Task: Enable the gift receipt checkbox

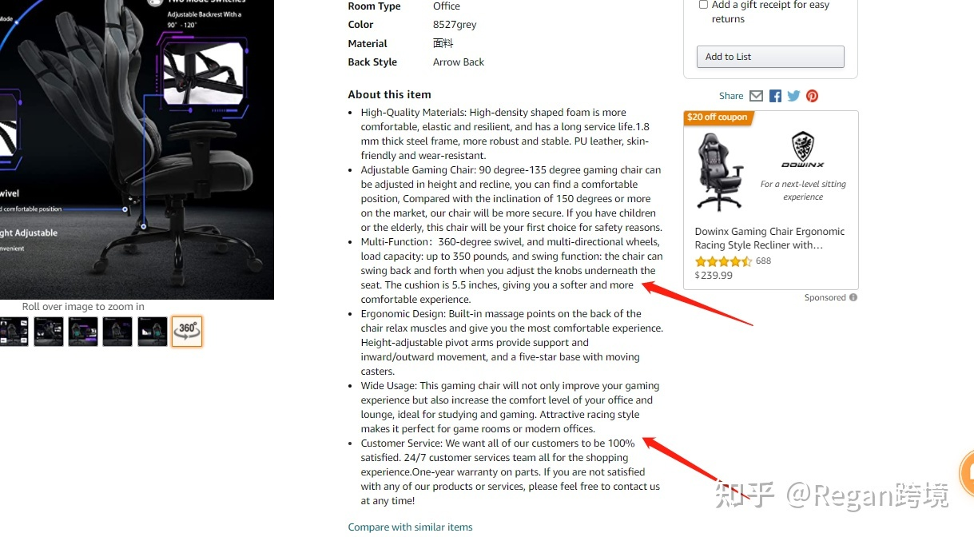Action: (x=703, y=5)
